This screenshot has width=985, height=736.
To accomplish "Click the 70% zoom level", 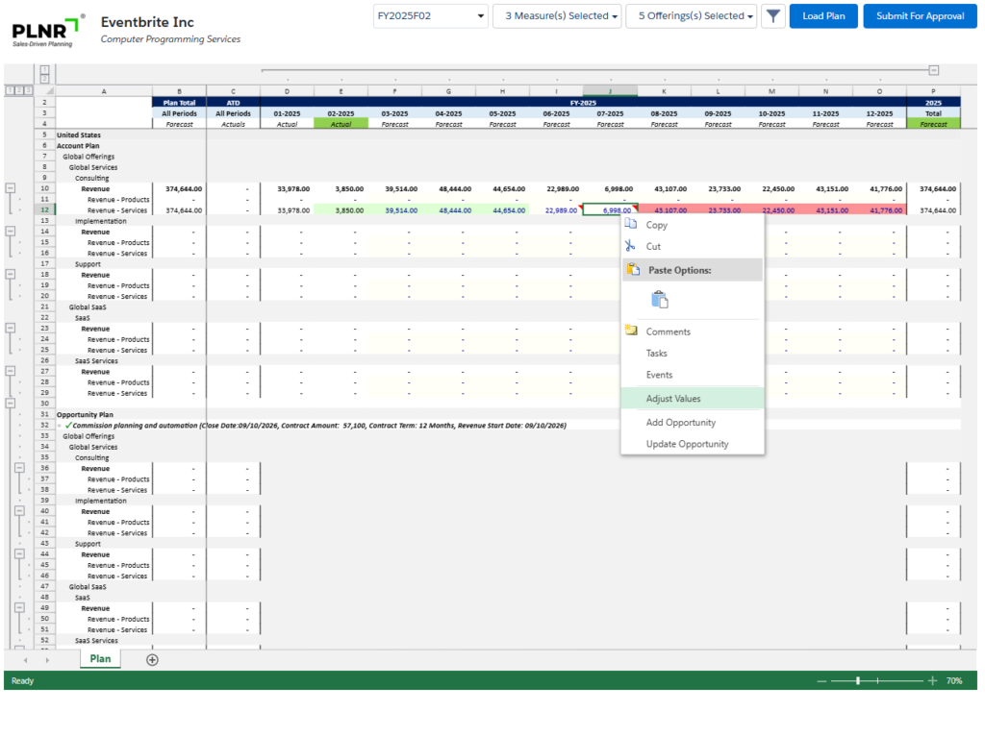I will [x=954, y=681].
